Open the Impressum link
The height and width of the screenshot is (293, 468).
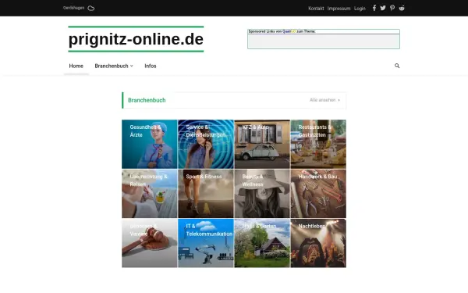[x=339, y=9]
